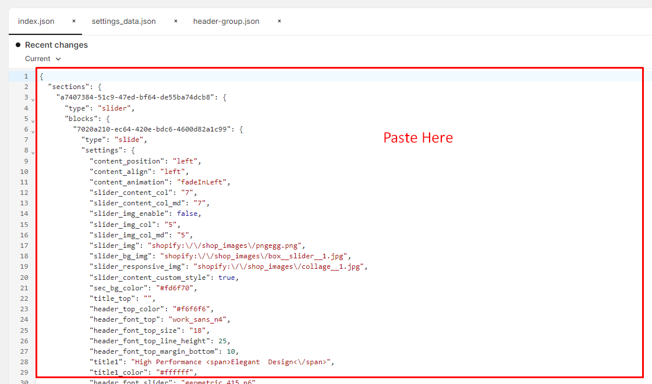Switch to the settings_data.json tab
The height and width of the screenshot is (384, 652).
[123, 22]
